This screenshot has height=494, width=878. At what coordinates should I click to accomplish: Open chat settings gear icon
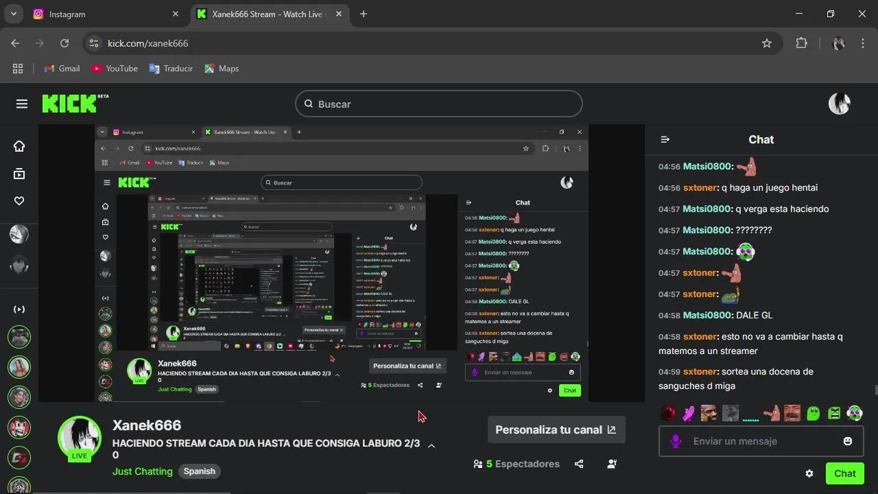point(809,473)
